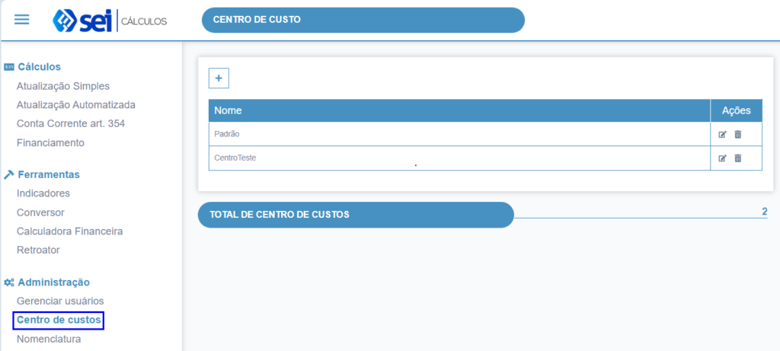Image resolution: width=780 pixels, height=351 pixels.
Task: Click the SEI Cálculos logo
Action: tap(110, 21)
